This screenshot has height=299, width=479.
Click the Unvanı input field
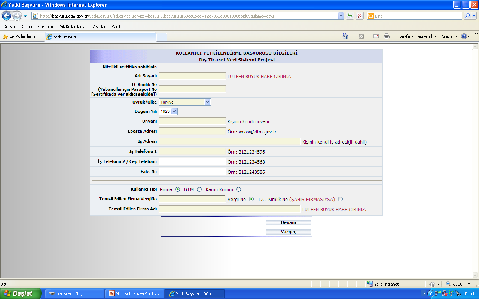192,121
